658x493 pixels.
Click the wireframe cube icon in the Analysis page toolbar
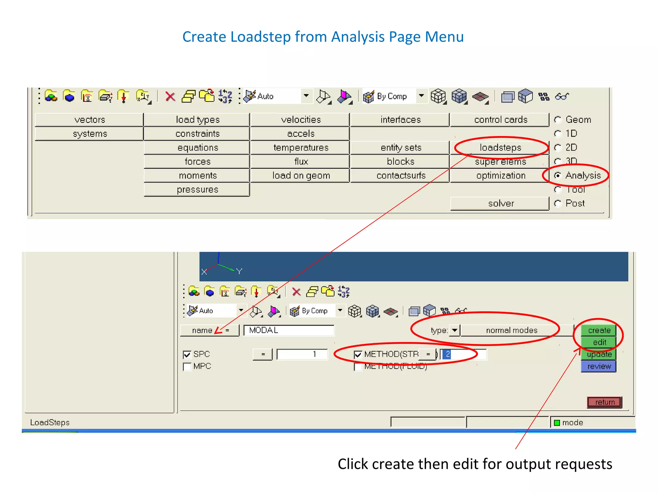click(x=438, y=96)
